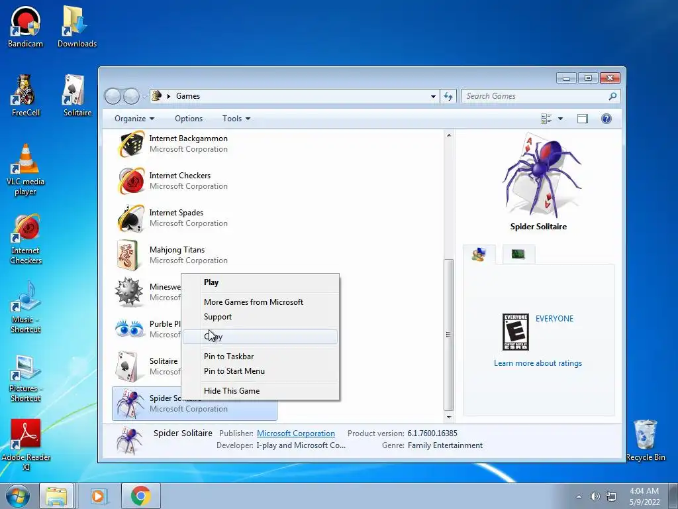Select the VLC media player desktop icon

[26, 170]
